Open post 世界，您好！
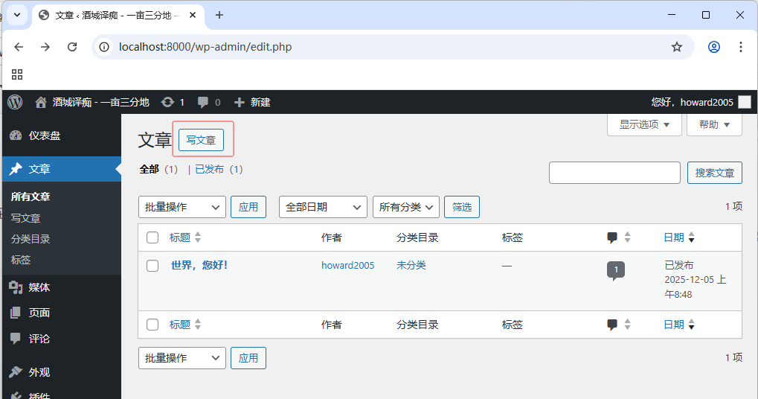 (199, 265)
